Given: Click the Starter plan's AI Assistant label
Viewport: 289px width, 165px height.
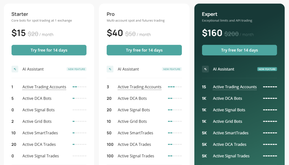Looking at the screenshot, I should coord(33,69).
